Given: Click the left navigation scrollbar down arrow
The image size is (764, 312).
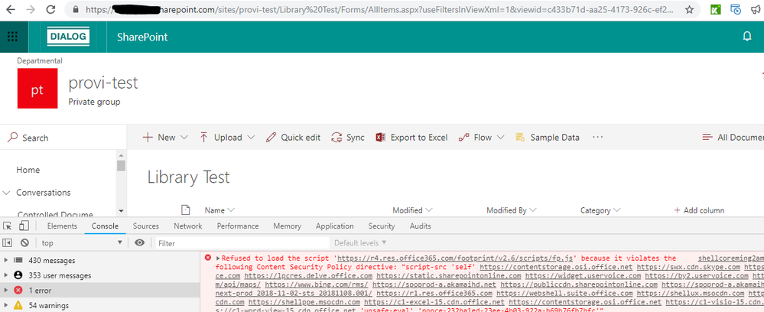Looking at the screenshot, I should click(x=121, y=210).
